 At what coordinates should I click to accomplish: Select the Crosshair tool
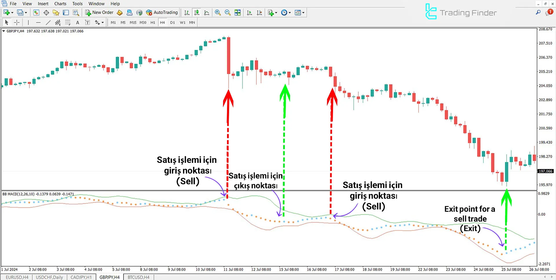(17, 22)
